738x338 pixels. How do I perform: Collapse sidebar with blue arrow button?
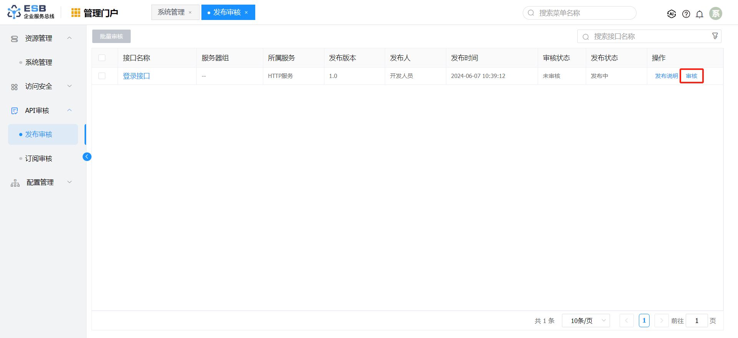87,157
